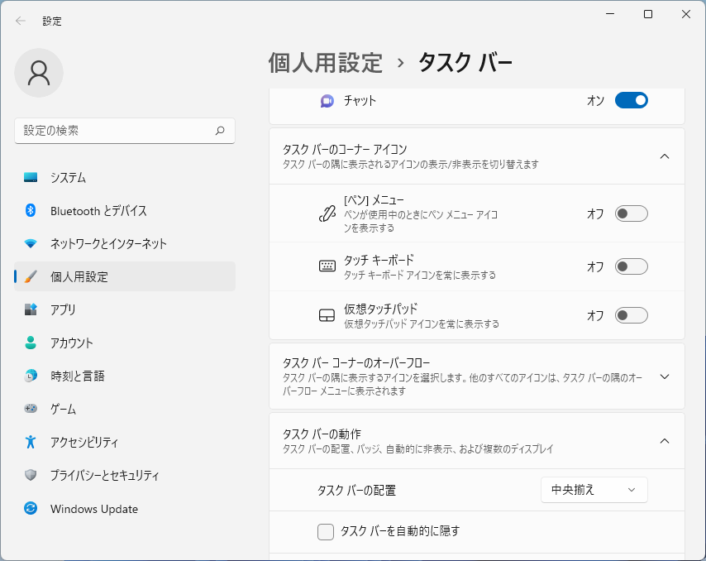Turn on the 仮想タッチパッド toggle
The width and height of the screenshot is (706, 561).
(x=631, y=315)
